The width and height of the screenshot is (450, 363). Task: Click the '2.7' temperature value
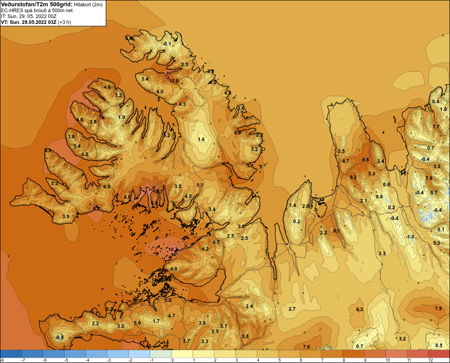click(x=292, y=309)
